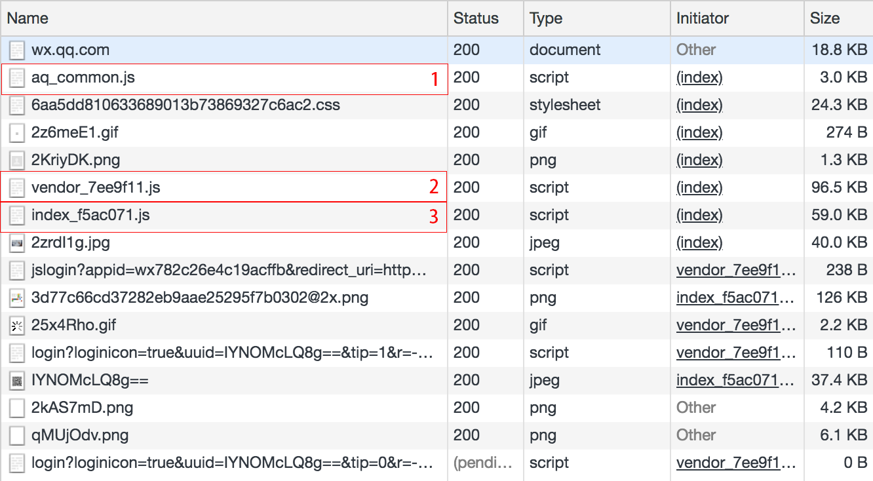This screenshot has width=873, height=481.
Task: Select the login?loginicon request name with tip=0
Action: coord(233,463)
